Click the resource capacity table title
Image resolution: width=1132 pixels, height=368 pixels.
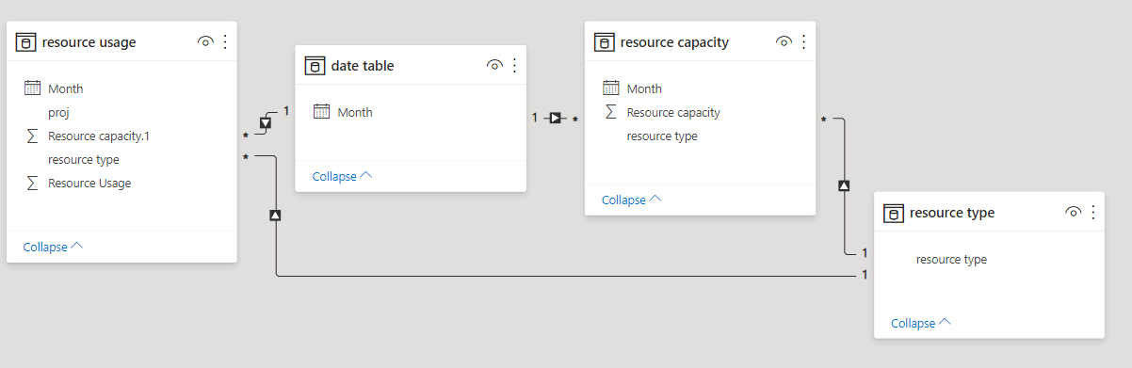click(674, 42)
